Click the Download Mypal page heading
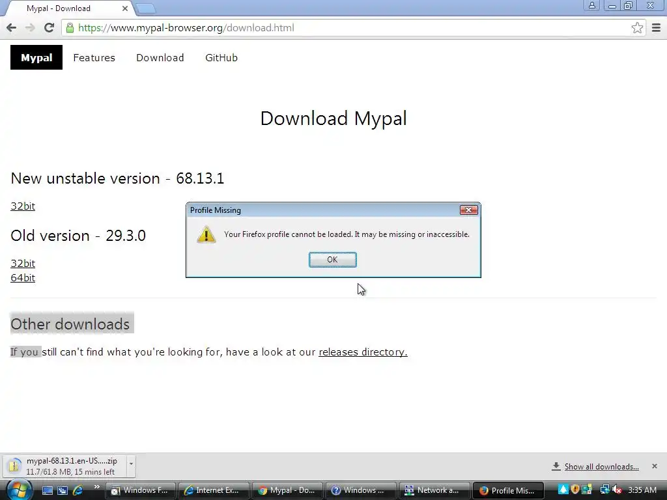The width and height of the screenshot is (667, 500). (333, 118)
